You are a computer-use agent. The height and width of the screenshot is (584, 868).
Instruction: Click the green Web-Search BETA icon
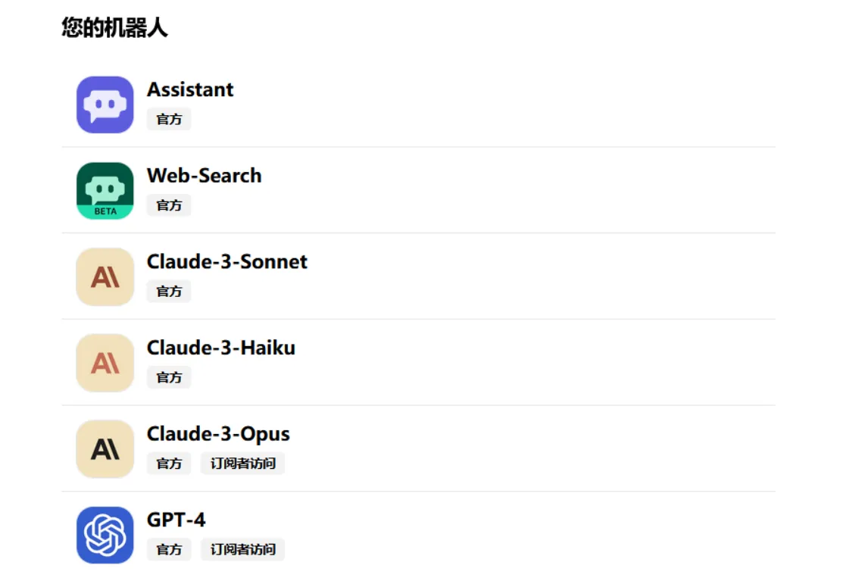105,191
